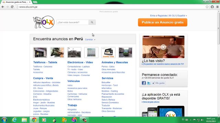Open the Cambiar location dropdown
220x123 pixels.
coord(90,40)
